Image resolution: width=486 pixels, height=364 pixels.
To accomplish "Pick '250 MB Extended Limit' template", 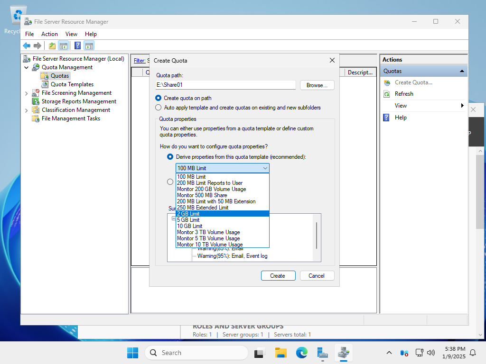I will click(222, 208).
